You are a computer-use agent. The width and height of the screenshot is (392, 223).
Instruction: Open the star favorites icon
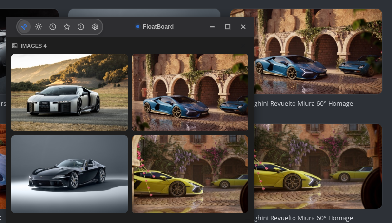[67, 27]
